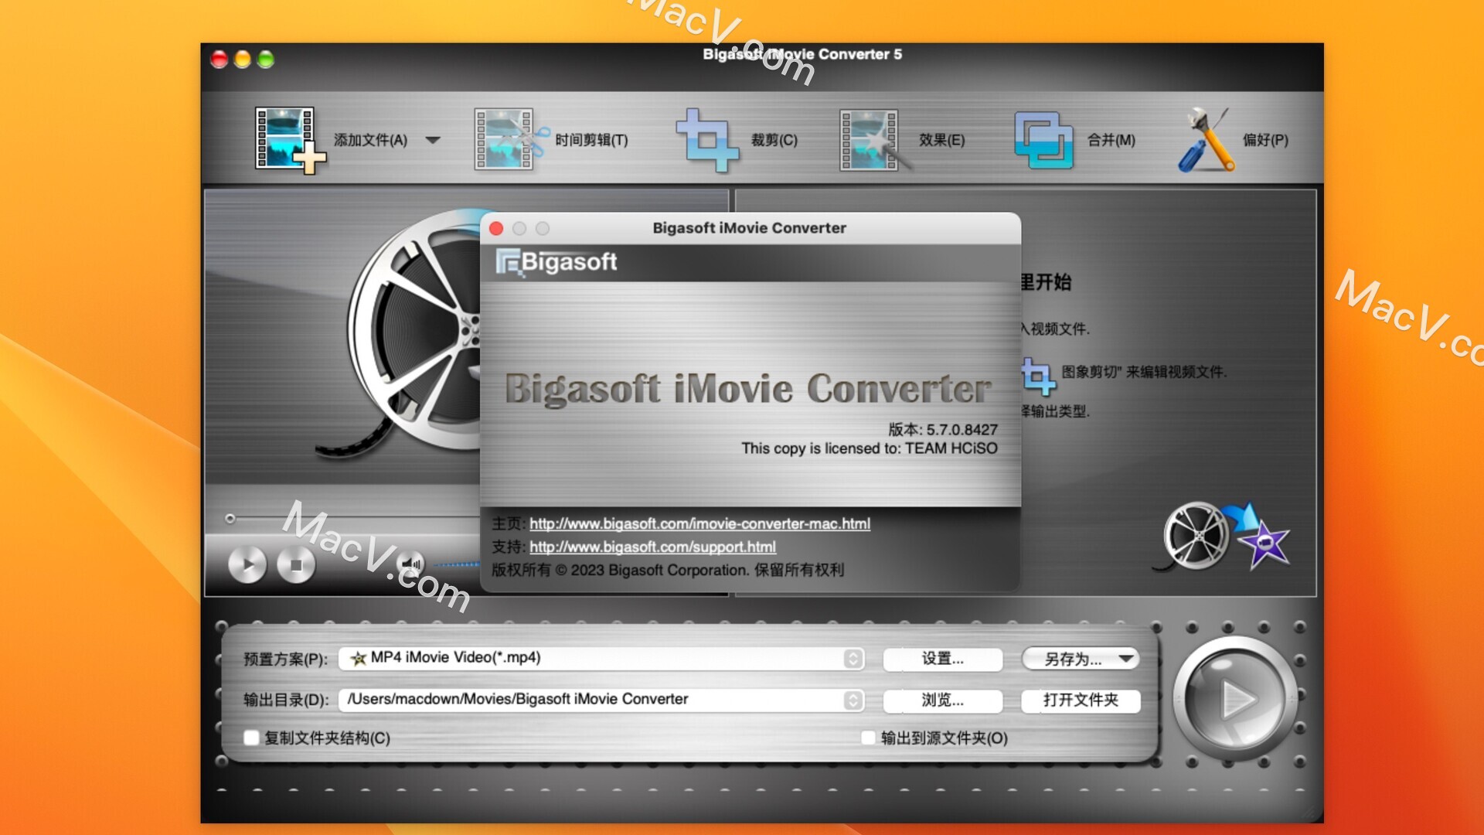1484x835 pixels.
Task: Click the Merge overlapping squares icon
Action: click(1043, 140)
